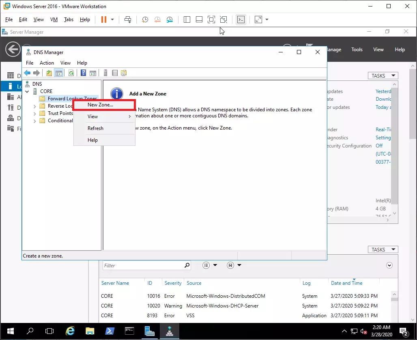Select the DNS root node in tree
Image resolution: width=417 pixels, height=340 pixels.
pos(37,84)
